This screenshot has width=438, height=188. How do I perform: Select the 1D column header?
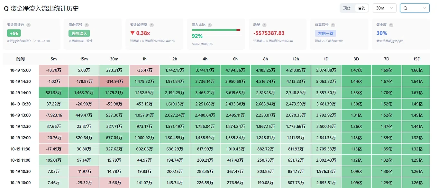click(326, 59)
